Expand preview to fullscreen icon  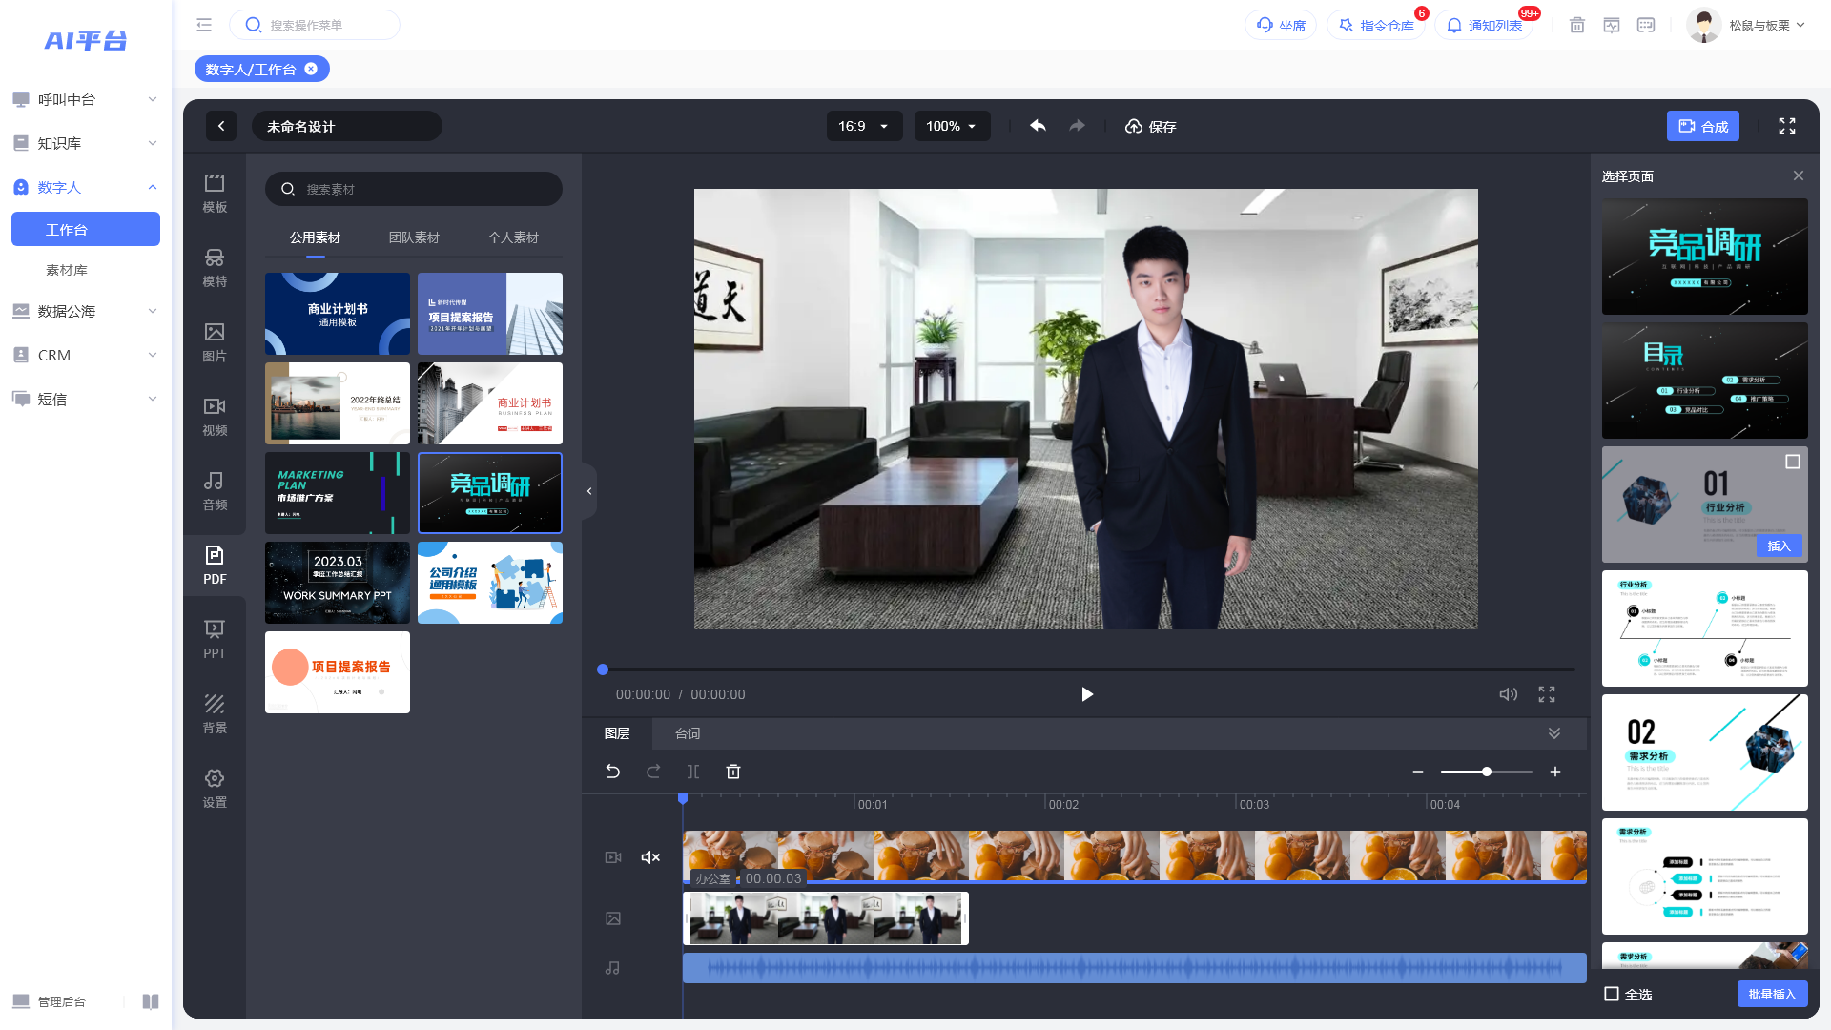[1547, 694]
